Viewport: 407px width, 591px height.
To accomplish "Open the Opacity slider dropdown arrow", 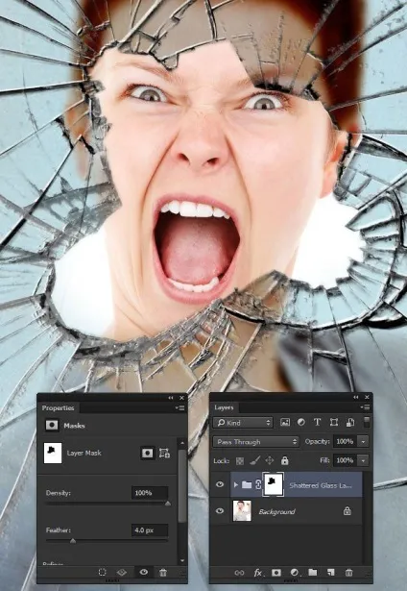I will [363, 441].
